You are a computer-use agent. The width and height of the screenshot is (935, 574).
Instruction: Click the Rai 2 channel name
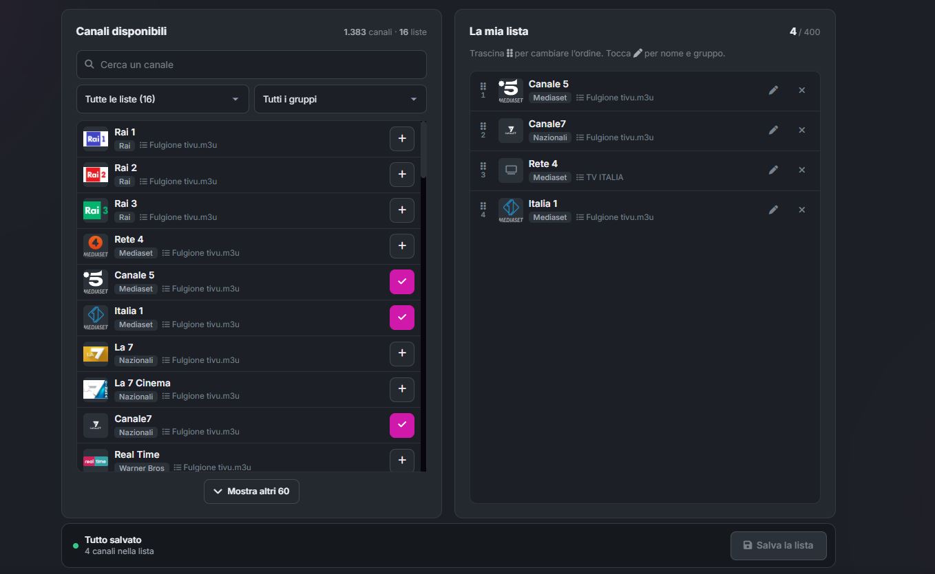tap(125, 168)
